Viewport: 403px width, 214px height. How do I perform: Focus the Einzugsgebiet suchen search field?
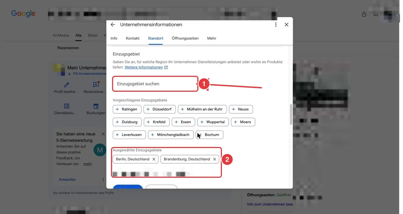(x=155, y=84)
